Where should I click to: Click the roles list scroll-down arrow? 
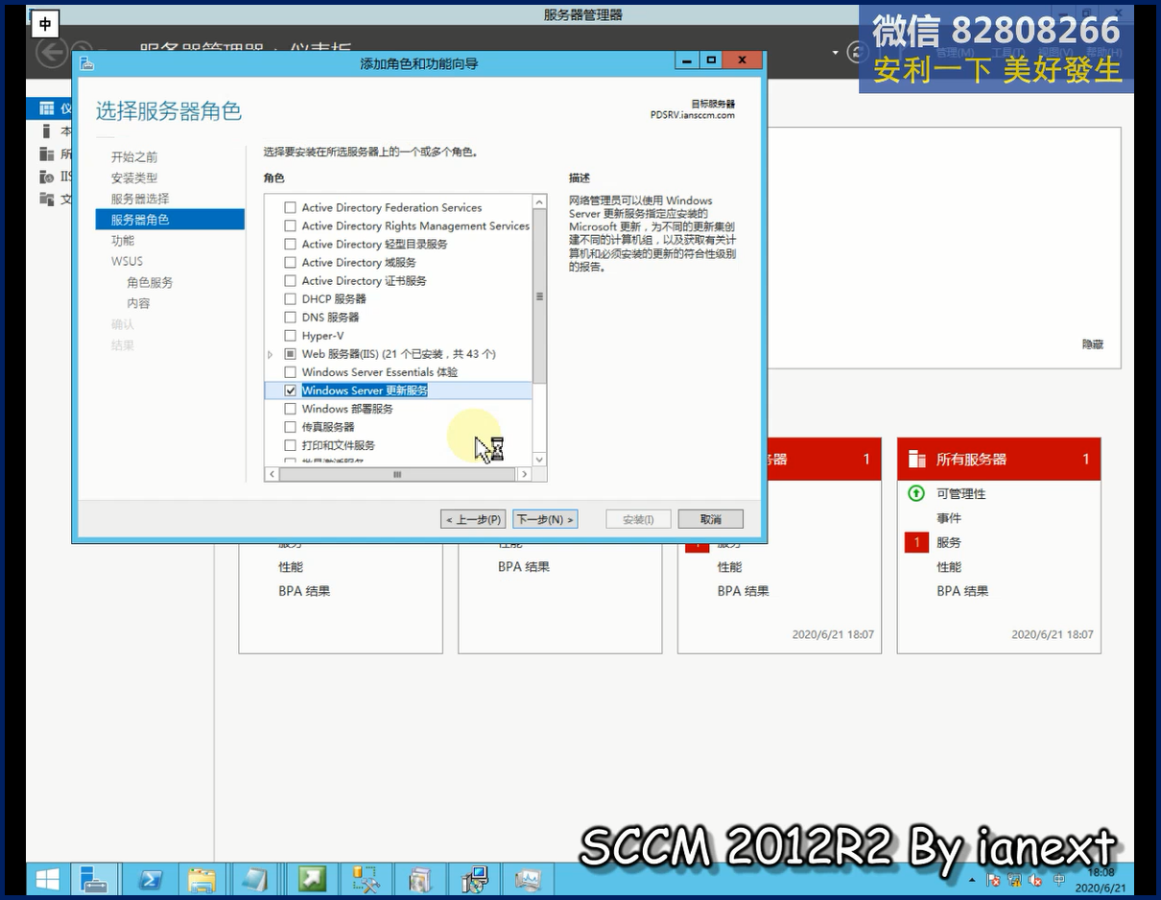539,460
